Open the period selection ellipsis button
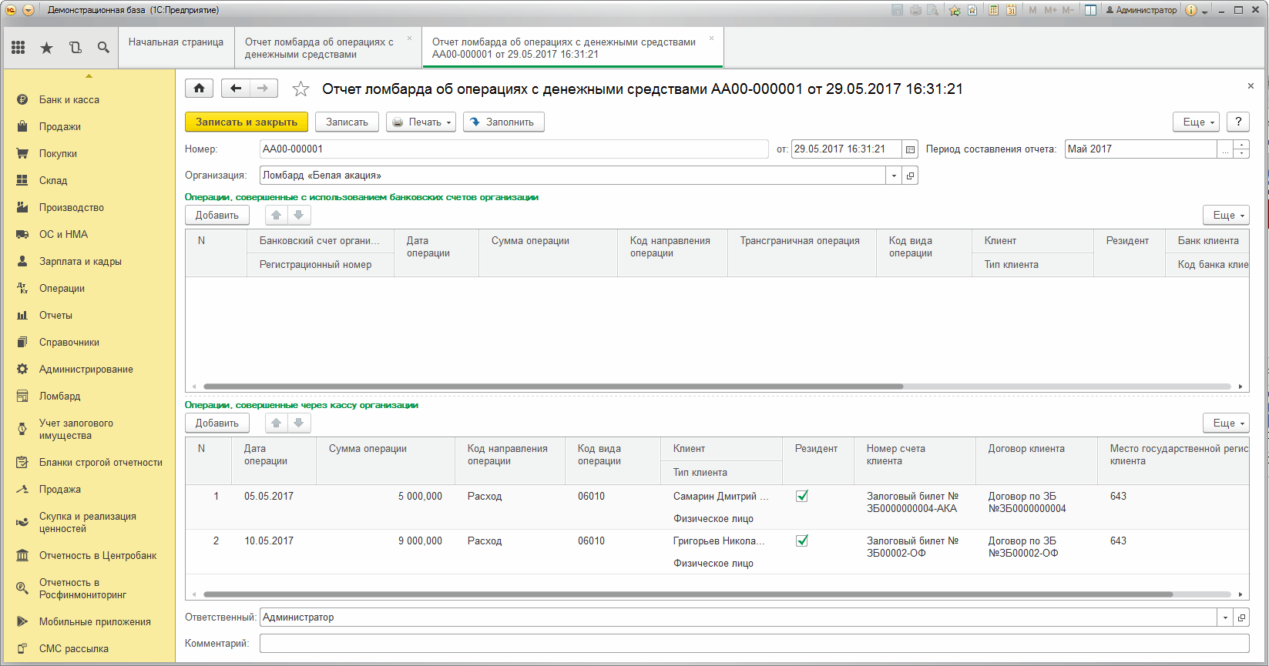This screenshot has height=666, width=1269. 1225,149
